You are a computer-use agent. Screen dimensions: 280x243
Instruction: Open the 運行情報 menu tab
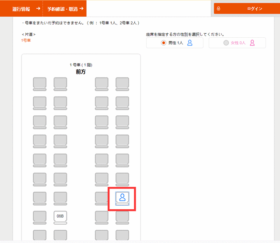pyautogui.click(x=21, y=8)
